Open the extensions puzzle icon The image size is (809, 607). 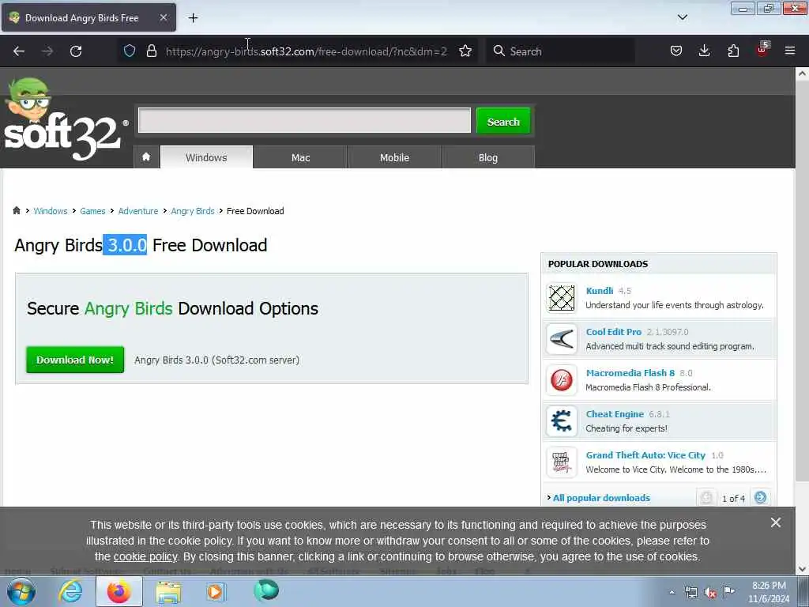click(733, 51)
